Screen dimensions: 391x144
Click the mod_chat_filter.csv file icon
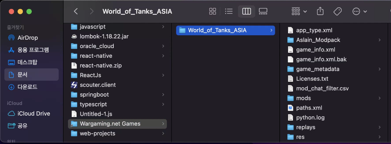pyautogui.click(x=290, y=88)
